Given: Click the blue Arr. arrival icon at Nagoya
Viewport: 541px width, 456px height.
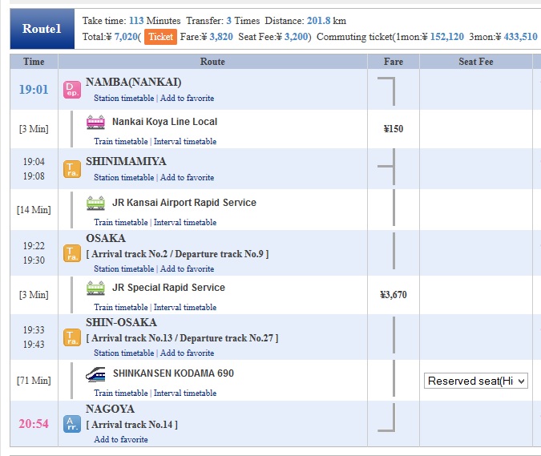Looking at the screenshot, I should (72, 424).
